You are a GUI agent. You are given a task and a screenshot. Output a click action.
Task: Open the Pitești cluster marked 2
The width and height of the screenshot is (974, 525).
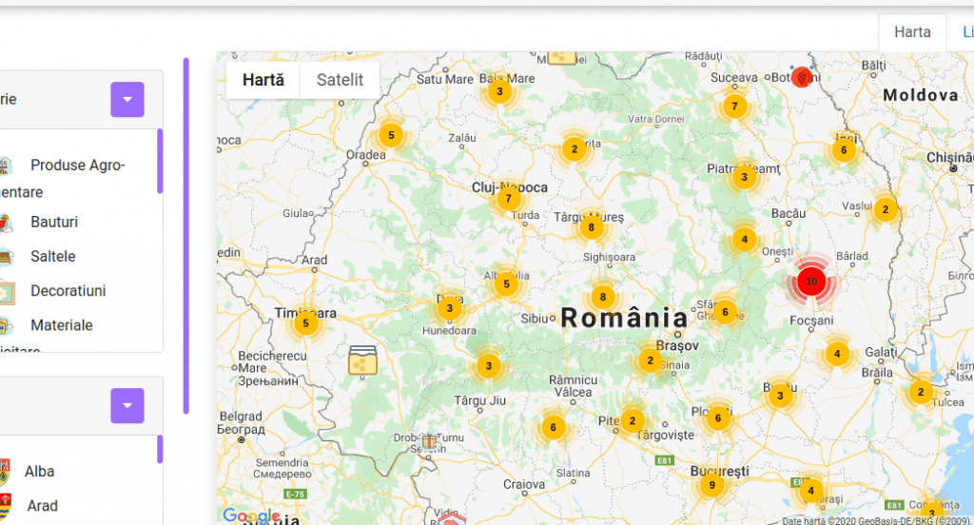click(633, 420)
